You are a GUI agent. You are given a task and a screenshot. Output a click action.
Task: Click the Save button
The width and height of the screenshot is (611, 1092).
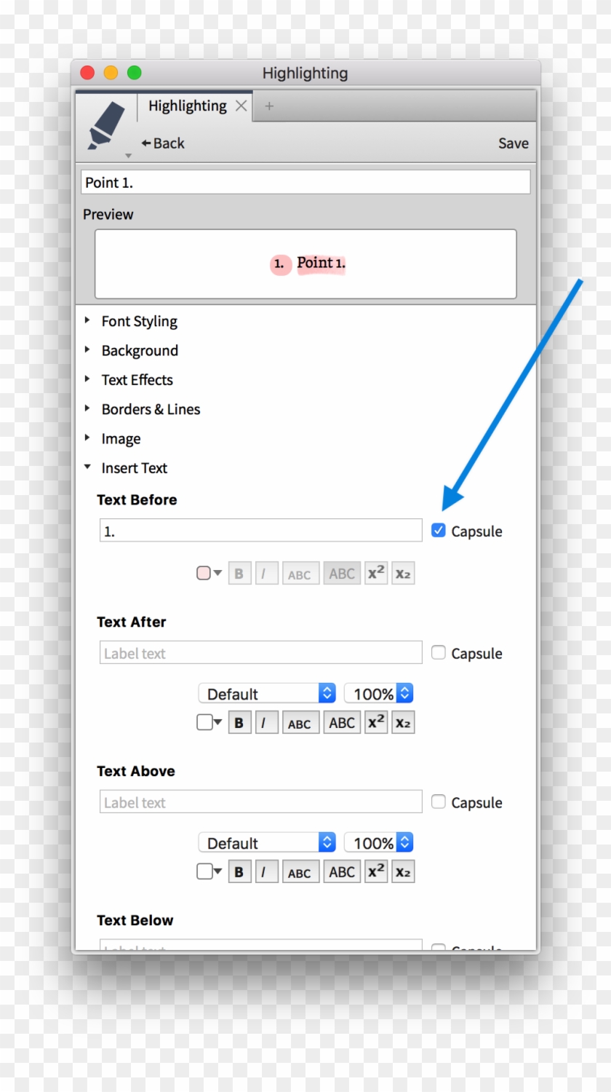tap(514, 143)
